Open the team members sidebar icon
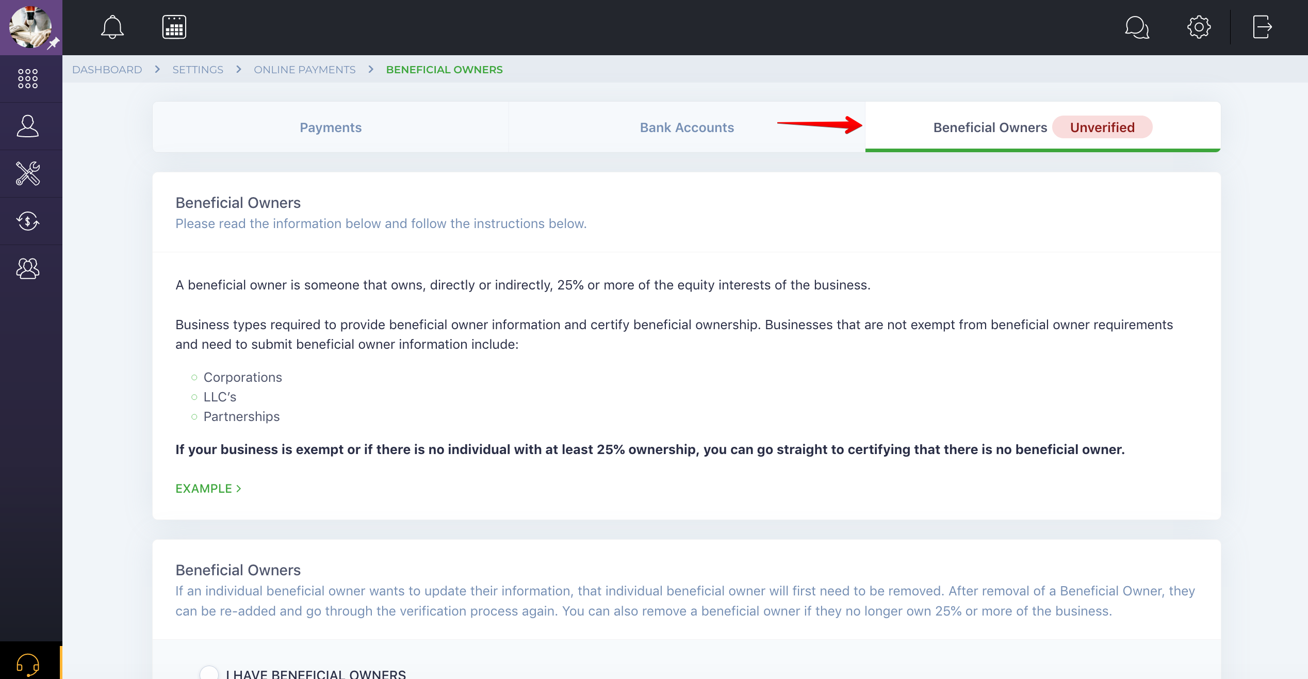 (28, 268)
